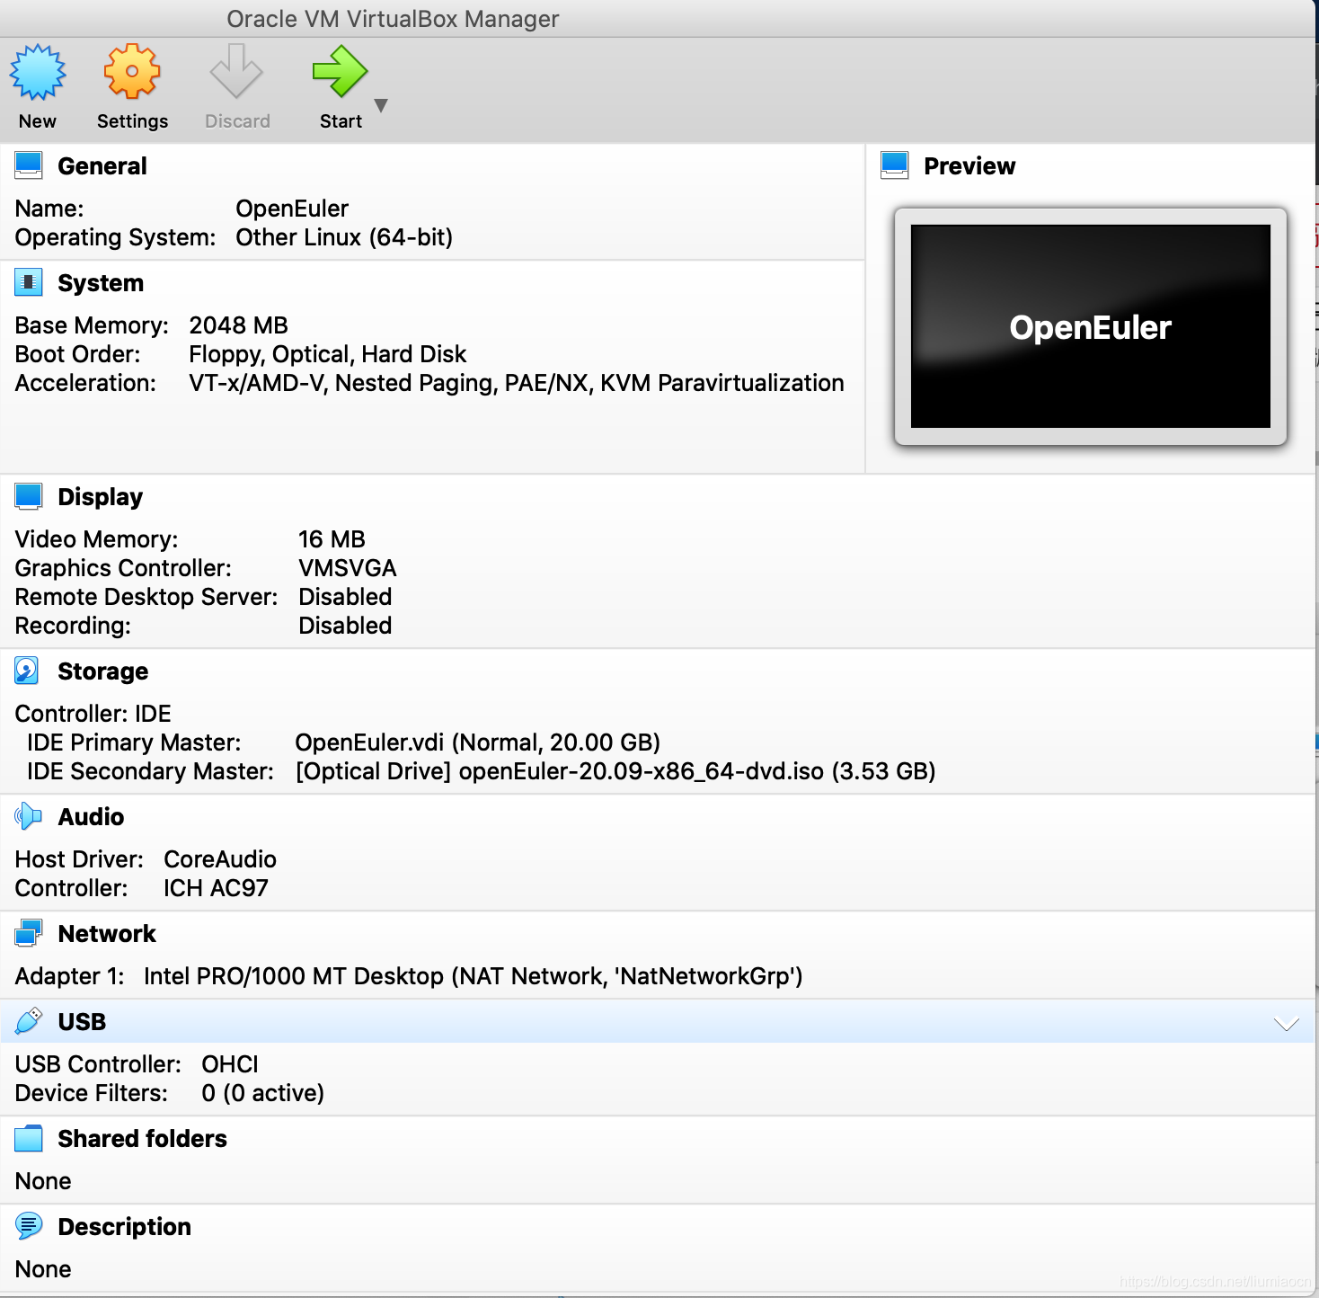Click the CoreAudio host driver value
The height and width of the screenshot is (1298, 1319).
pos(220,859)
